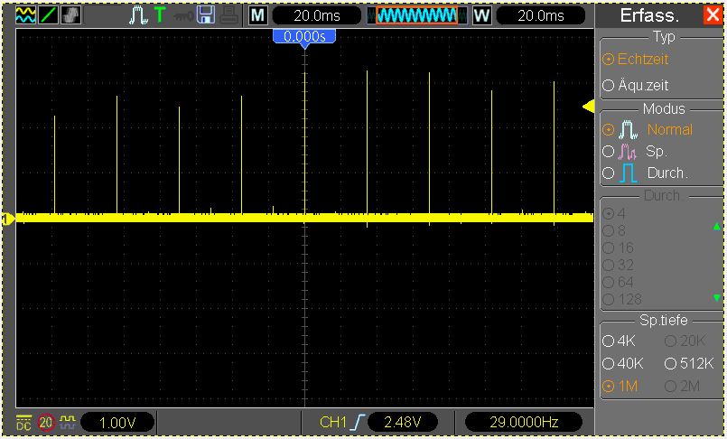Image resolution: width=727 pixels, height=439 pixels.
Task: Select 4 averages option
Action: (614, 214)
